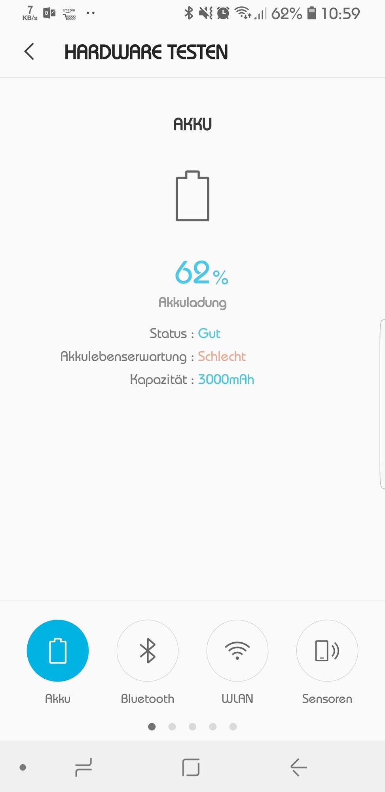Image resolution: width=385 pixels, height=792 pixels.
Task: Open the WLAN hardware test
Action: click(237, 651)
